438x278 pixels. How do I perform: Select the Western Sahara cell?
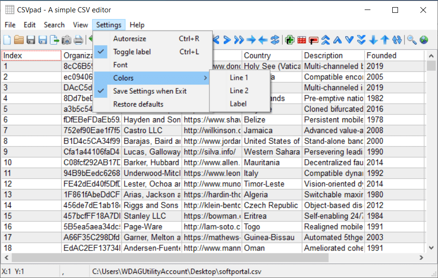[272, 152]
